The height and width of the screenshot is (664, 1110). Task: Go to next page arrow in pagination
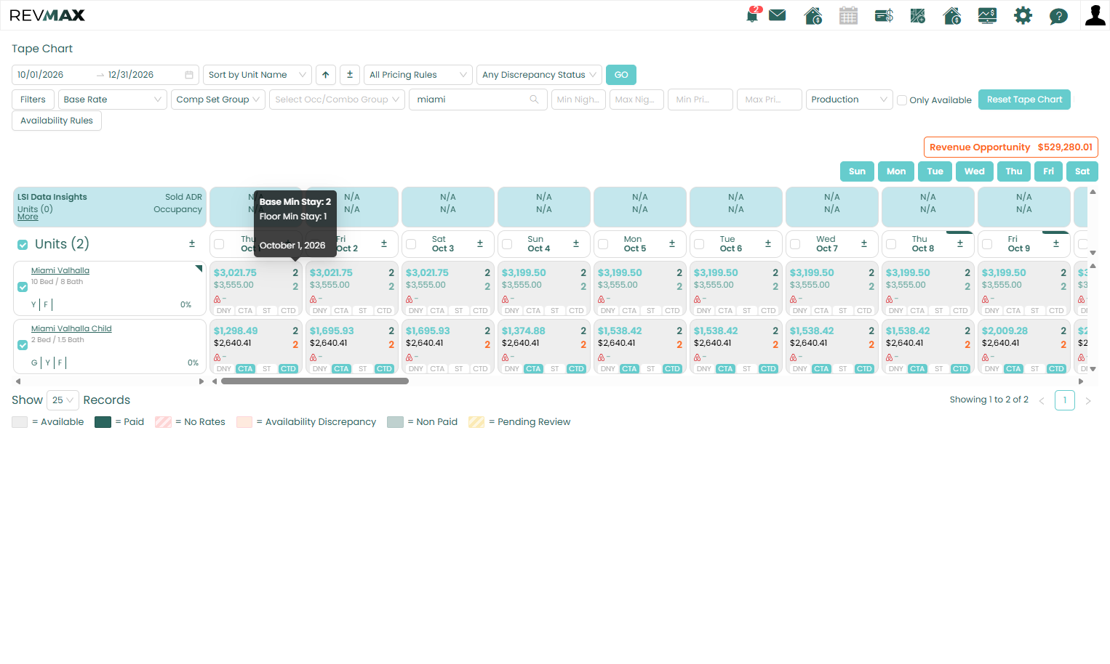click(1088, 400)
